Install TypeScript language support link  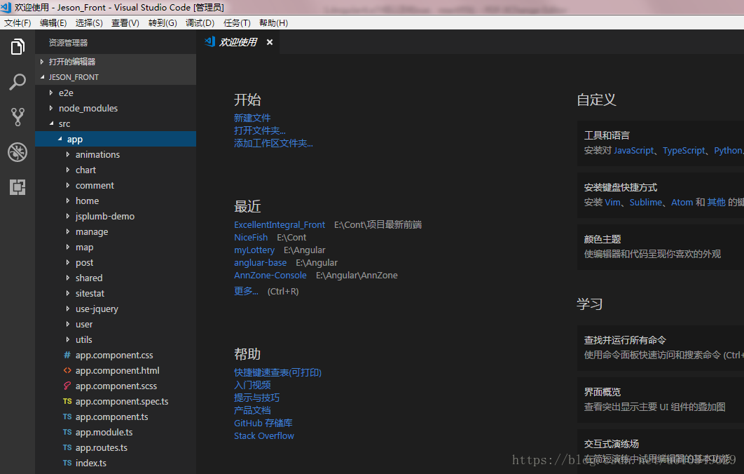coord(684,151)
